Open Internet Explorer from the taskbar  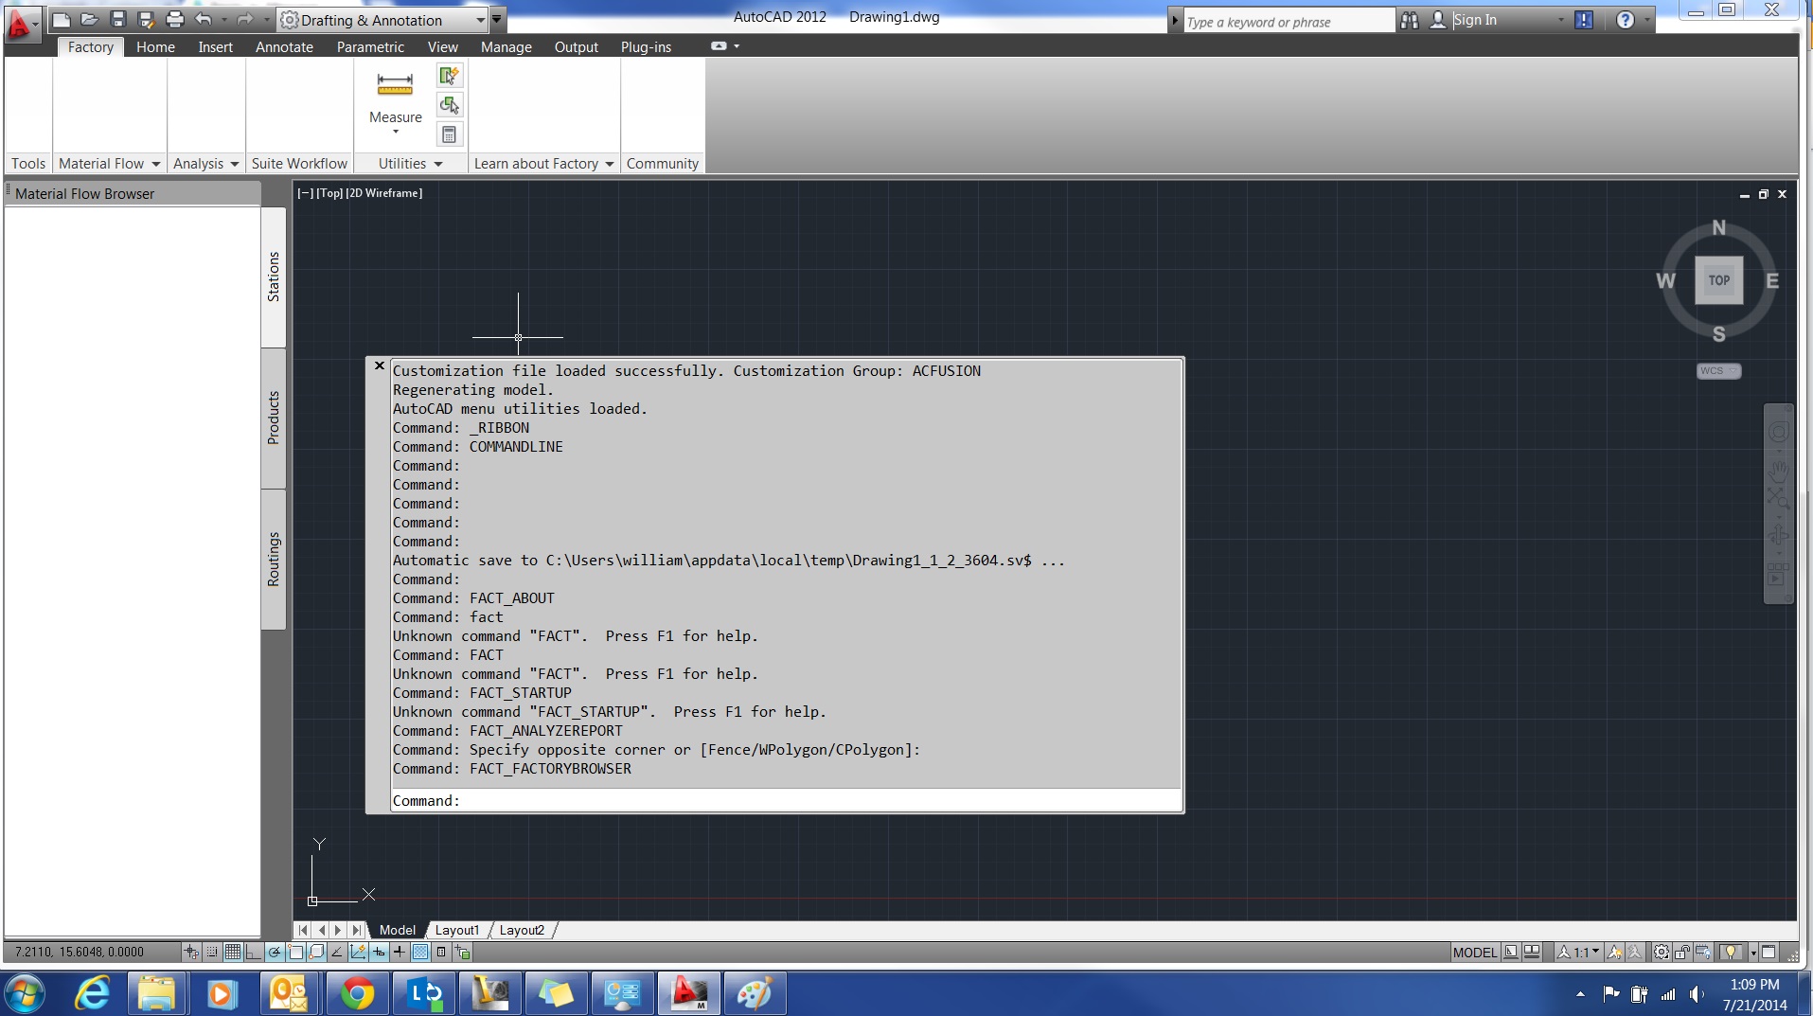point(92,993)
